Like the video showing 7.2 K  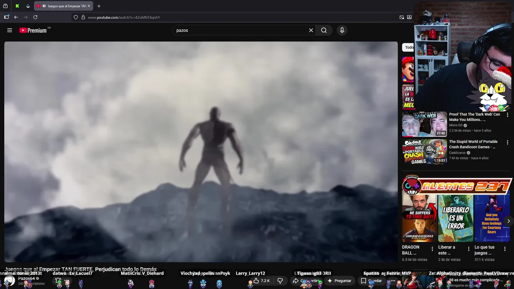click(261, 281)
